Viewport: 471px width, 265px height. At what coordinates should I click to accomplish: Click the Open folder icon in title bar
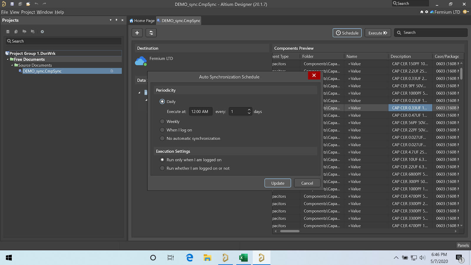(28, 4)
